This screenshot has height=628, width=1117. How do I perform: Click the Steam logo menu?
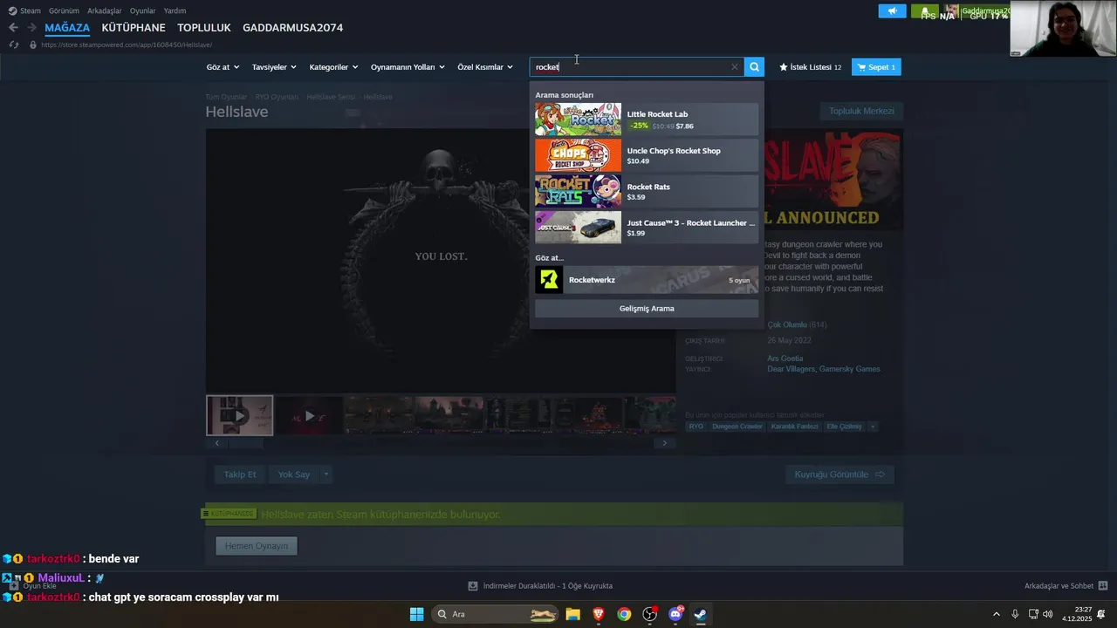pos(24,11)
